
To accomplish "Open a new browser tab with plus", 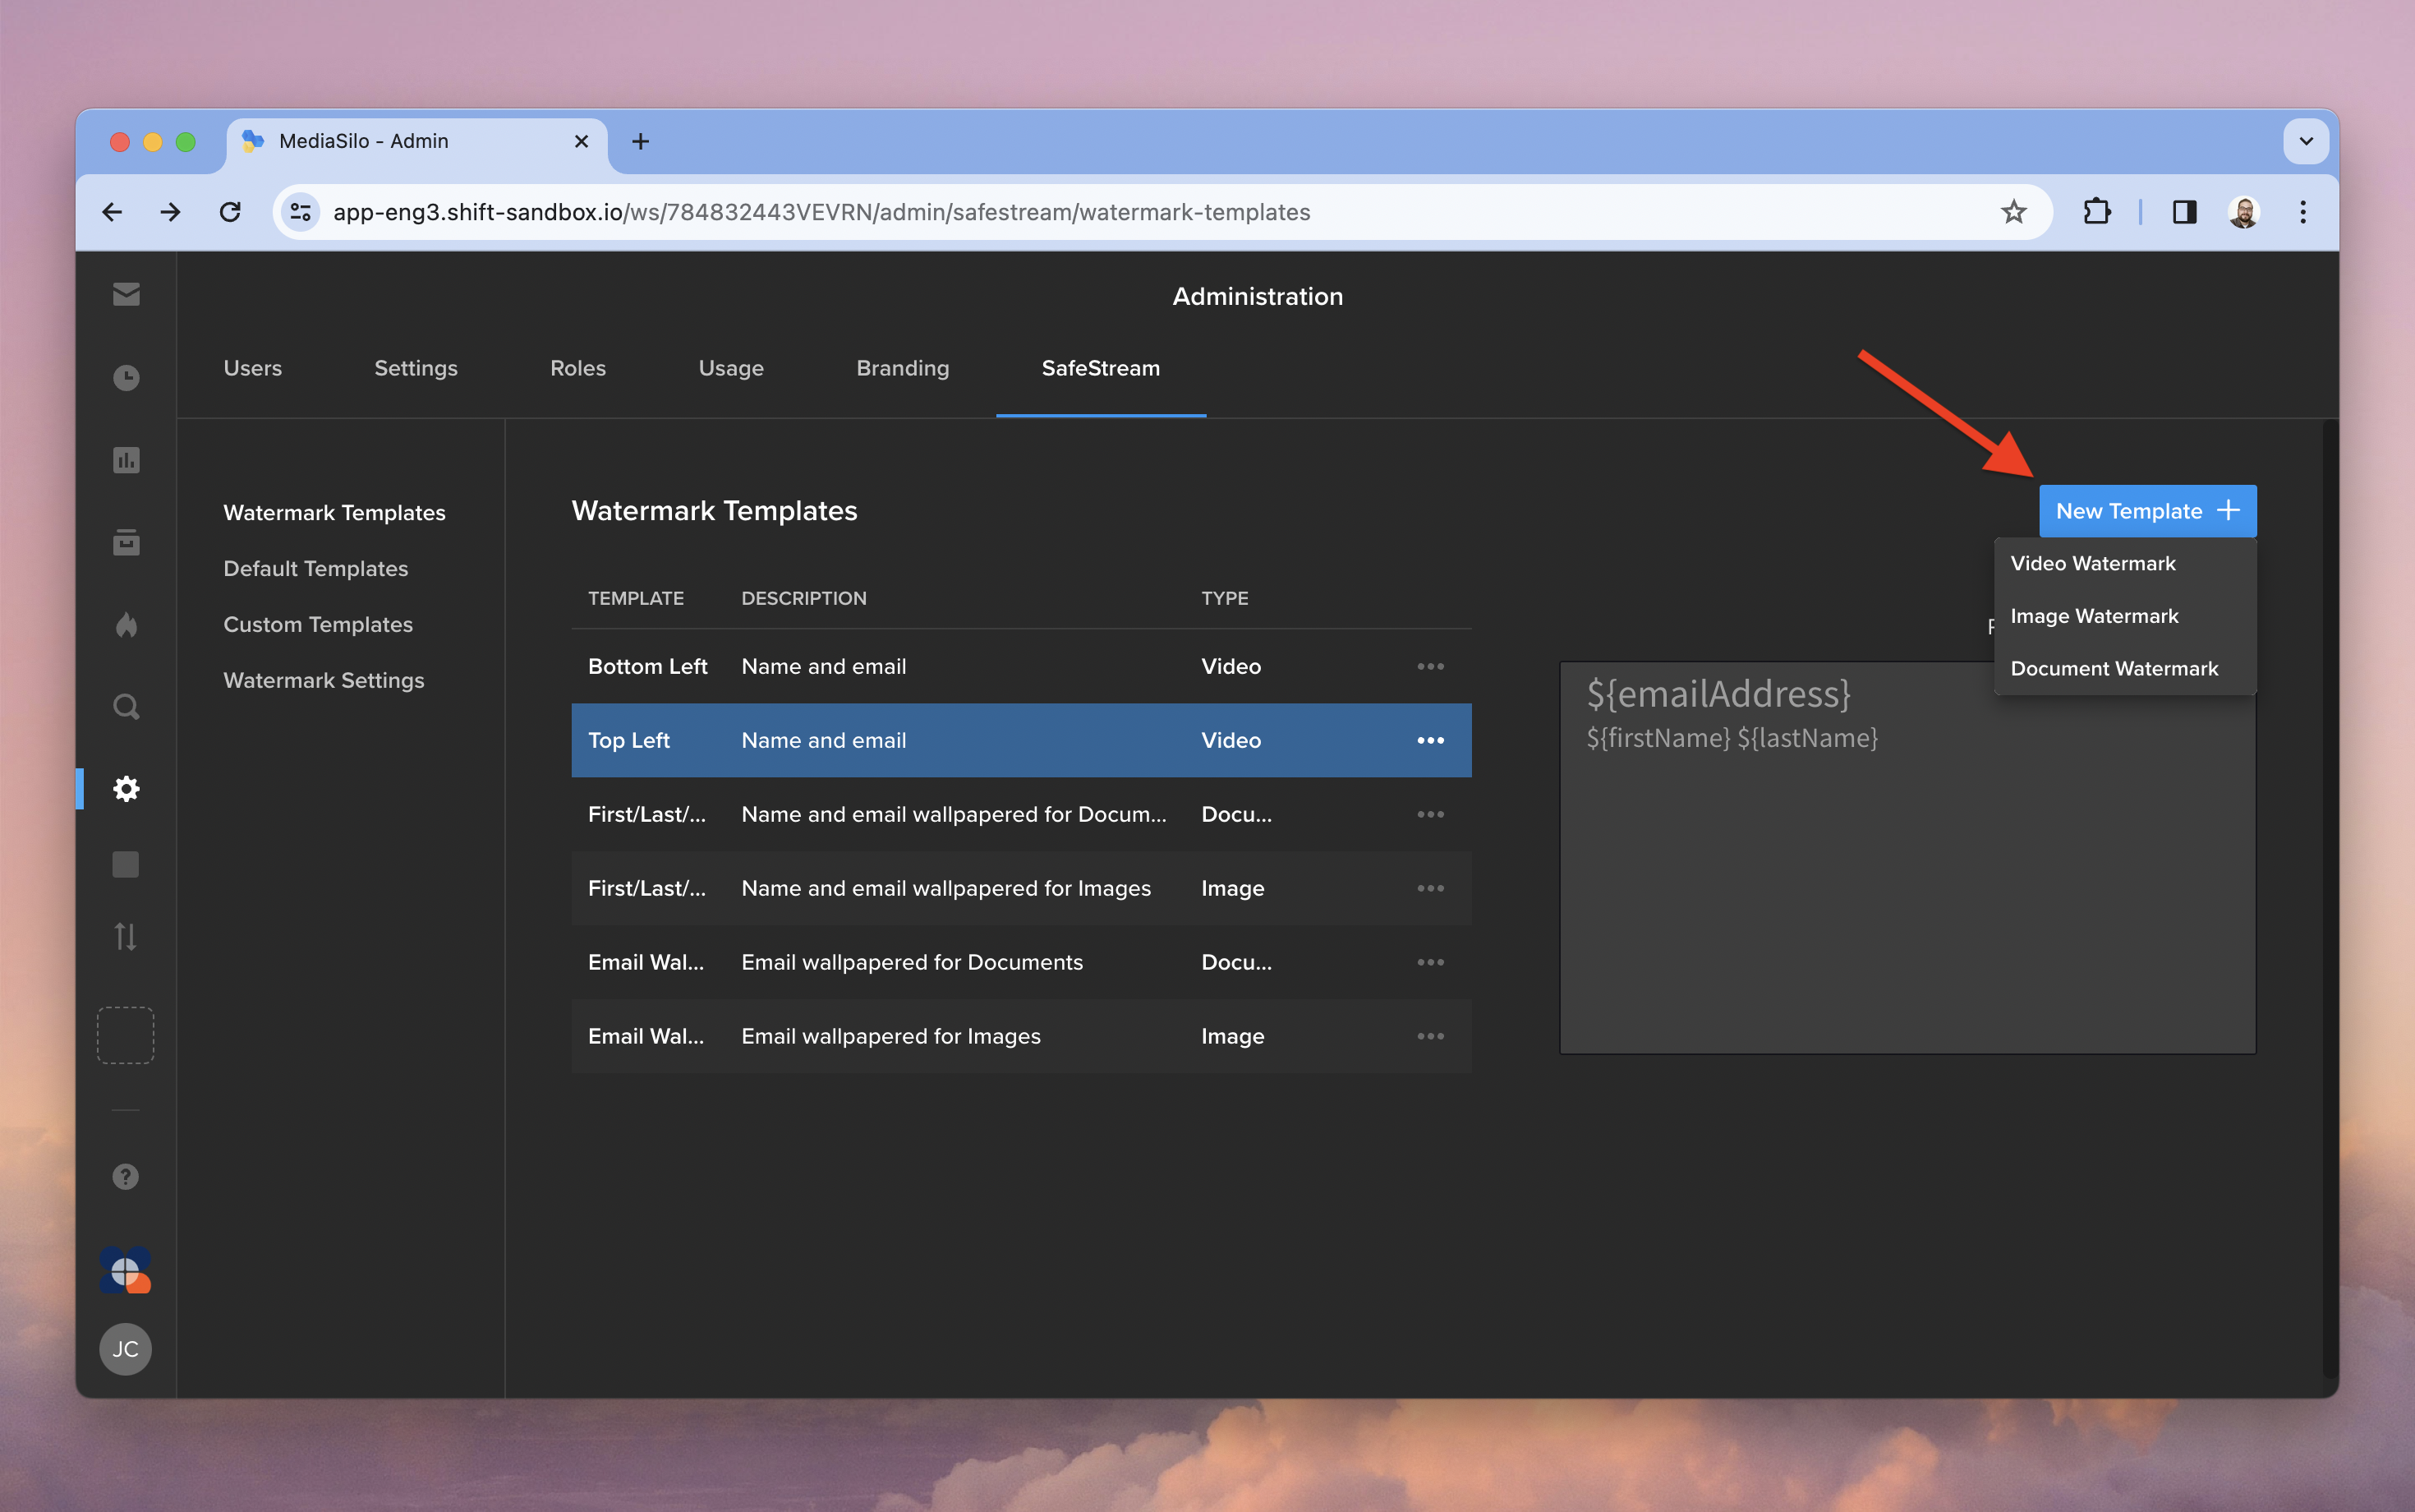I will coord(641,141).
